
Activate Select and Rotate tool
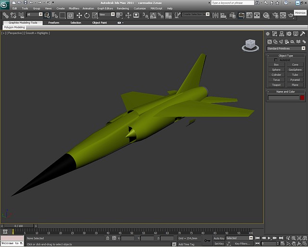(87, 15)
